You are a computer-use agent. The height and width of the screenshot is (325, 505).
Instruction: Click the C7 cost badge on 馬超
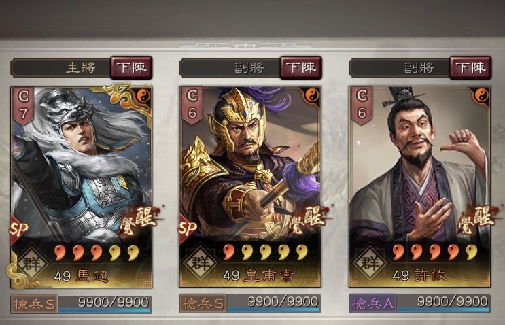coord(23,105)
